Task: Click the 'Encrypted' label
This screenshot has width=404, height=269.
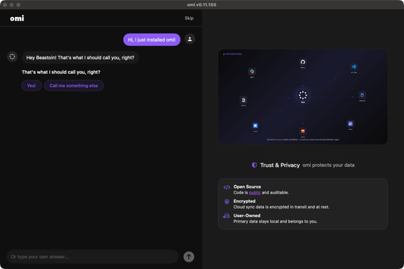Action: tap(244, 201)
